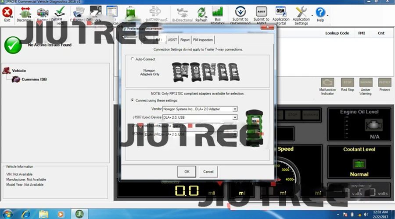The width and height of the screenshot is (395, 219).
Task: Click 'VIN: Not Available' text
Action: (x=19, y=174)
